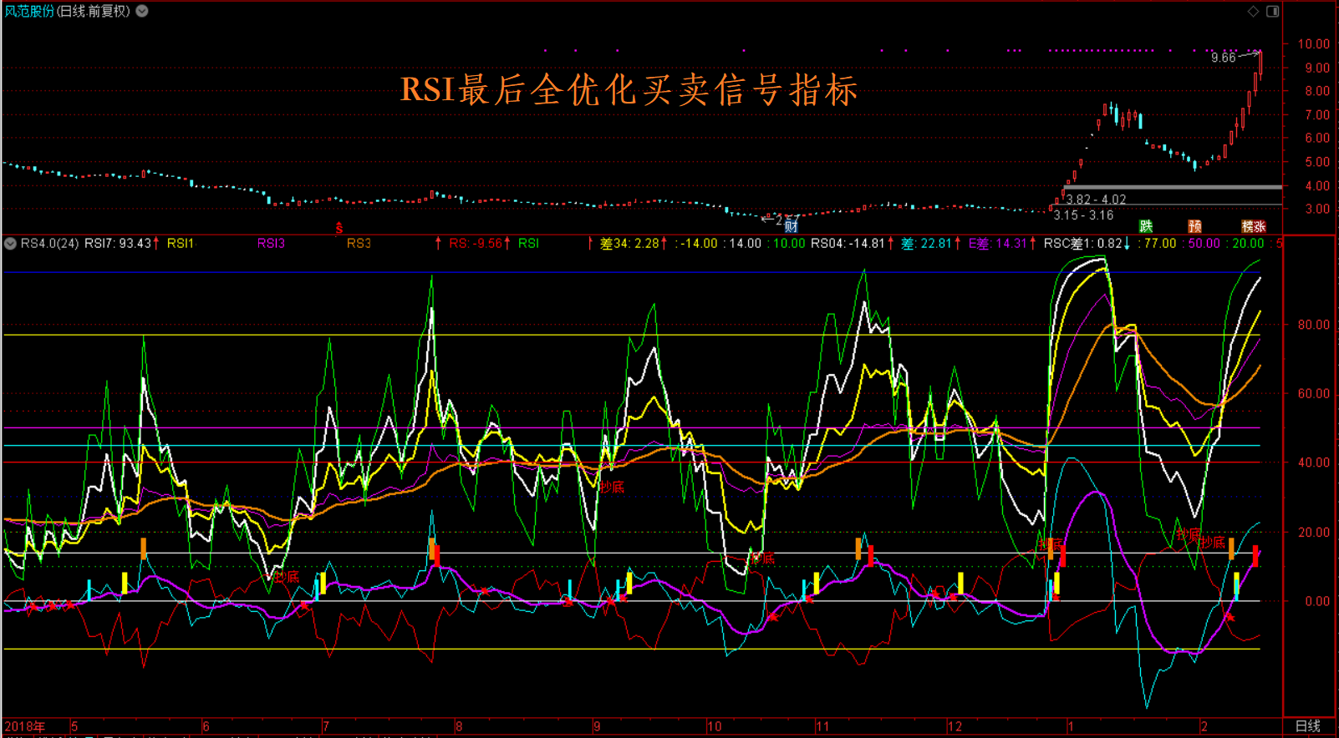Click the orange RS3 legend label

tap(359, 244)
